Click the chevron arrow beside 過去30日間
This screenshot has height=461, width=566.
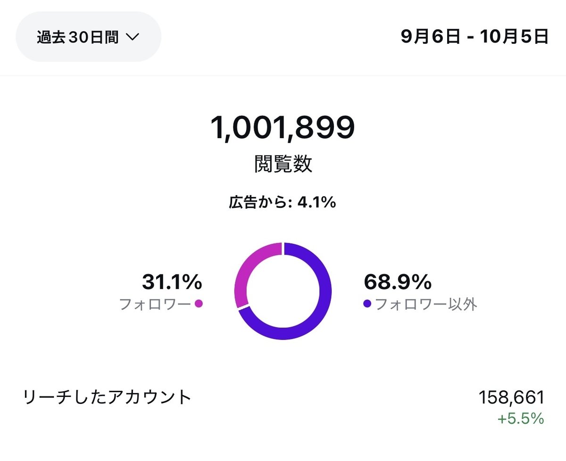[133, 38]
